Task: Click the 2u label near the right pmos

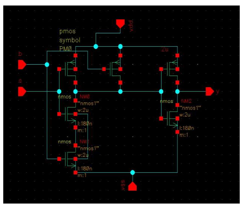Action: (x=164, y=50)
